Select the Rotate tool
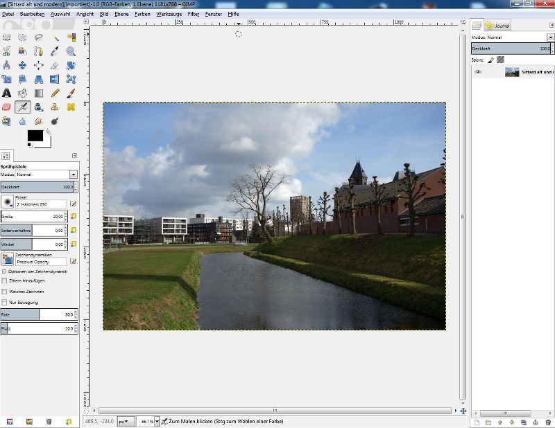The image size is (555, 428). coord(71,65)
